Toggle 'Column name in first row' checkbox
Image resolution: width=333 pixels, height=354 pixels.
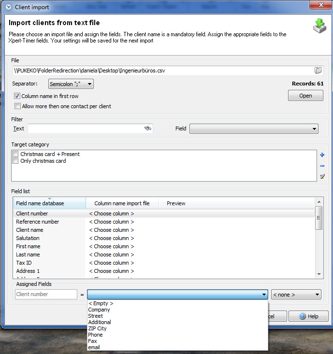[17, 96]
